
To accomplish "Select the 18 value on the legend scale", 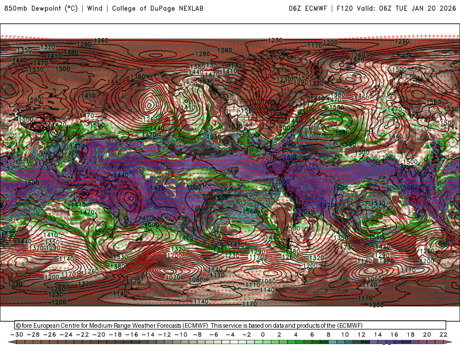I will pos(411,335).
